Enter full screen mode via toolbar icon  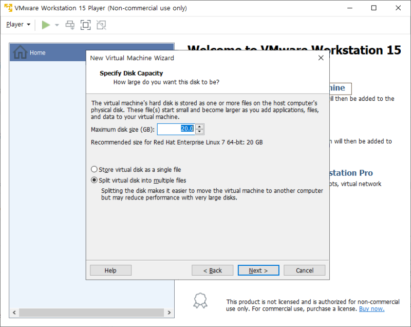pyautogui.click(x=85, y=24)
